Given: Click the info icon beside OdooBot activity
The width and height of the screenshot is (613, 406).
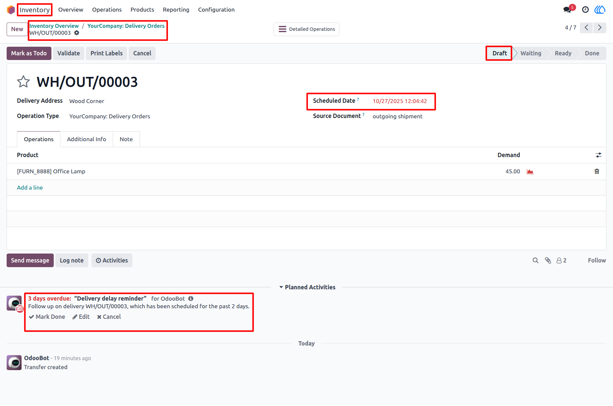Looking at the screenshot, I should (191, 299).
